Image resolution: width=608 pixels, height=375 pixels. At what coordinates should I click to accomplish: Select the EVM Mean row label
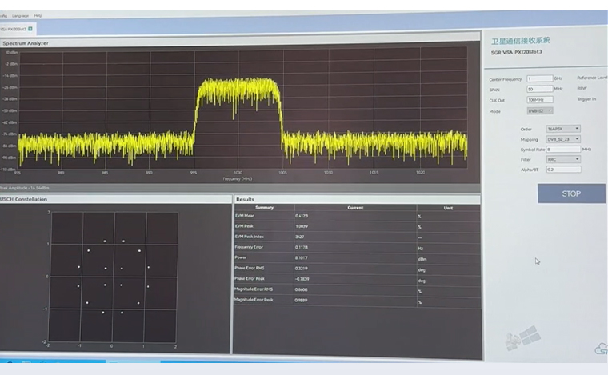[x=245, y=216]
